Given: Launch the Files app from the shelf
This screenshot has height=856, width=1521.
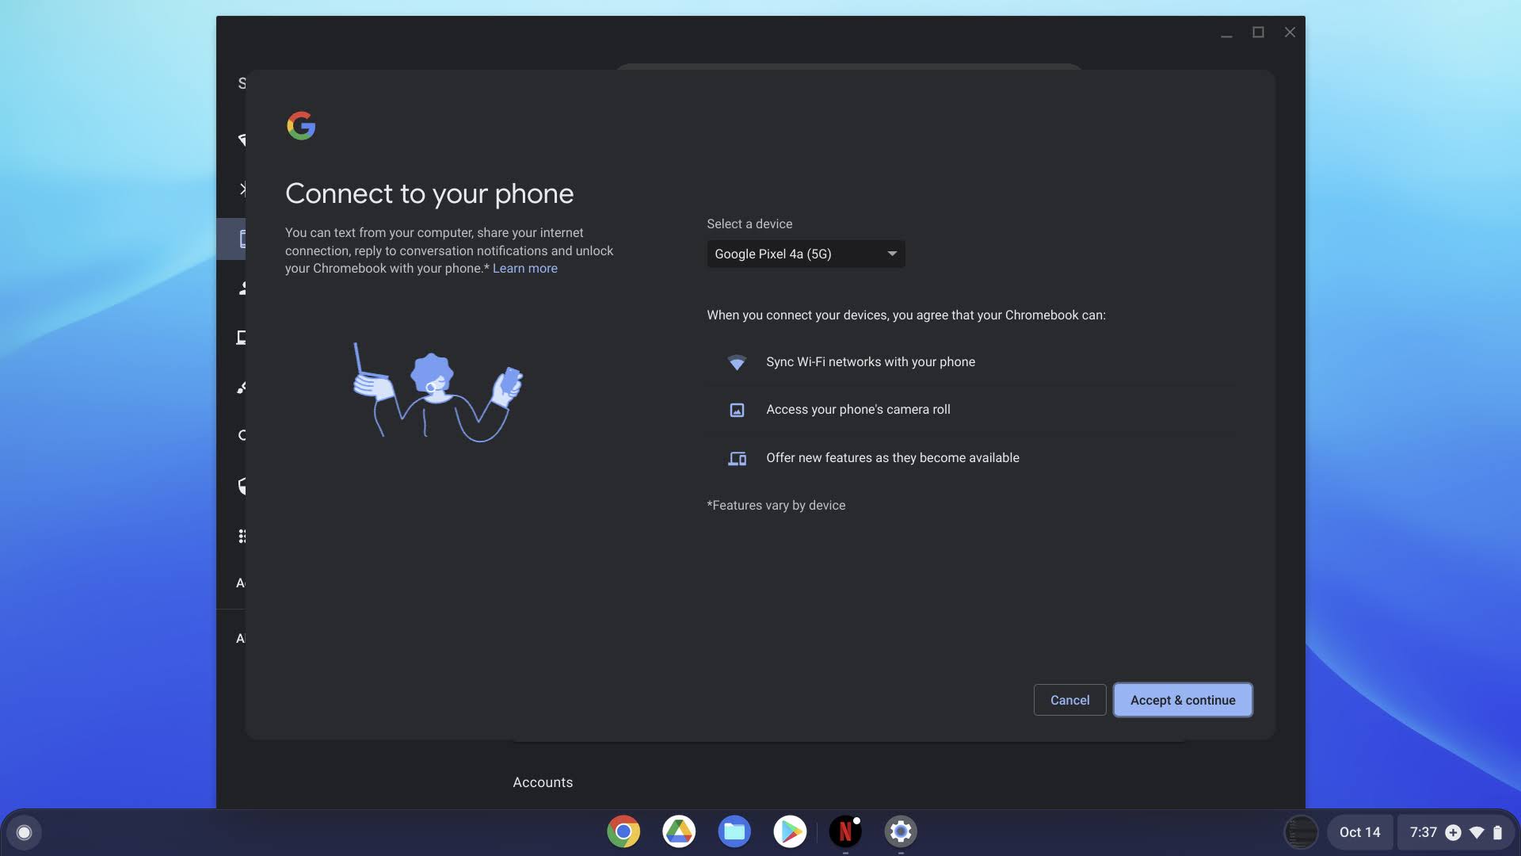Looking at the screenshot, I should pyautogui.click(x=734, y=831).
